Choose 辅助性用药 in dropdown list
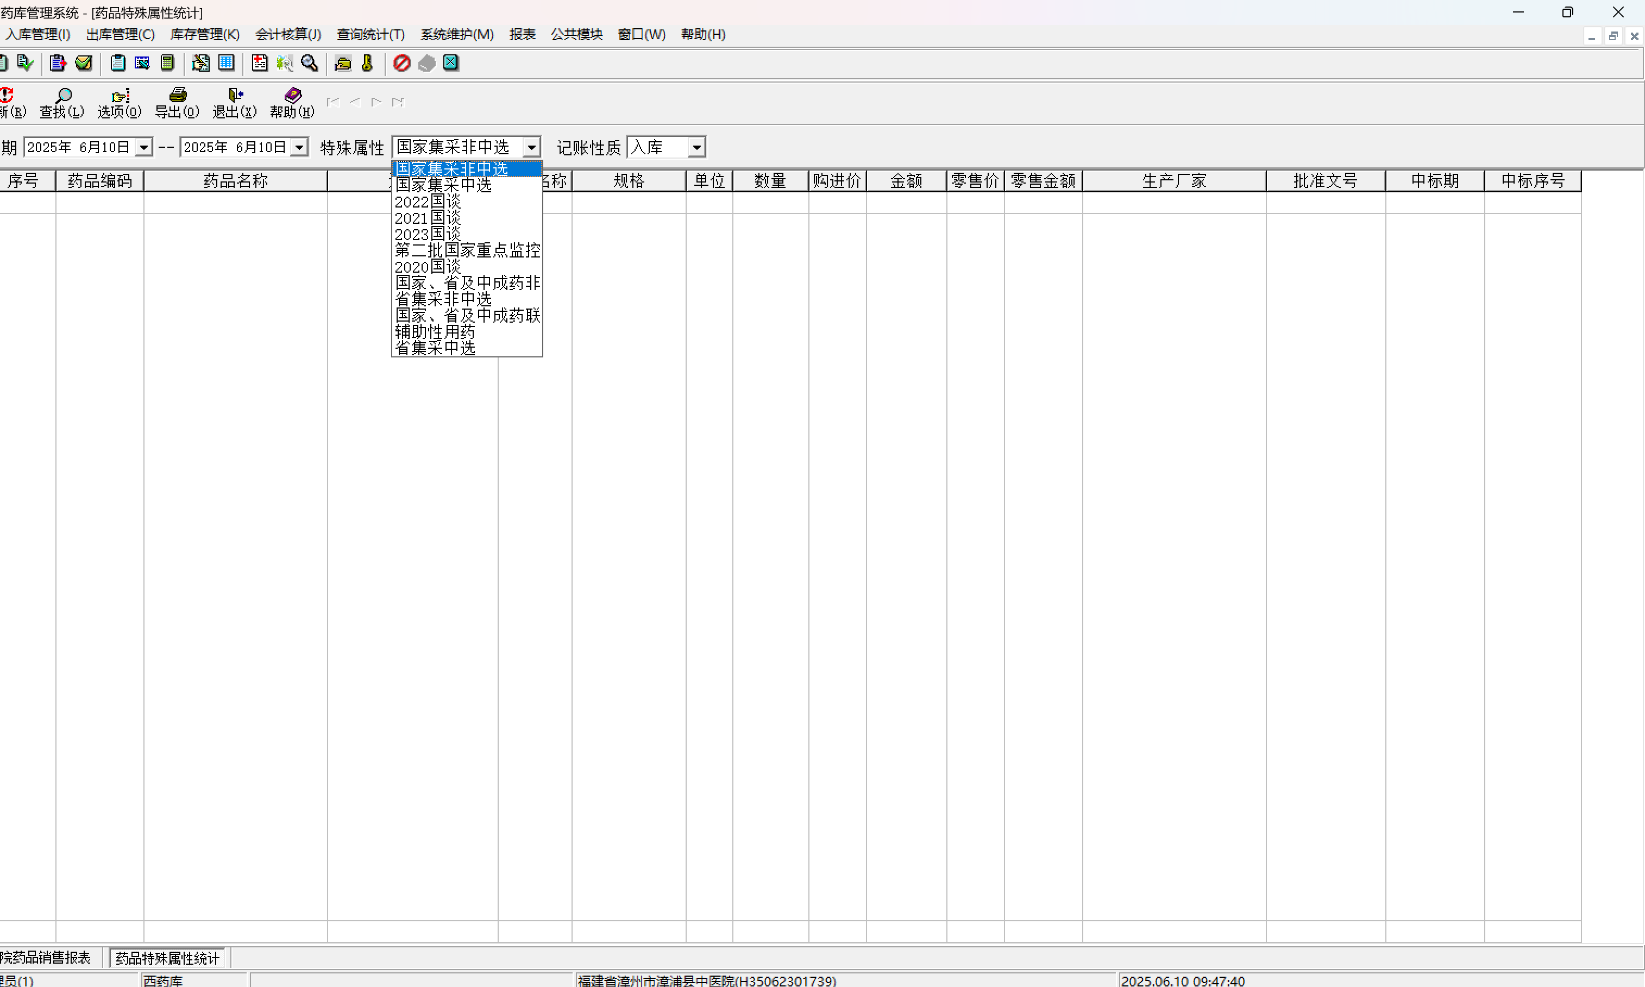The image size is (1645, 987). pyautogui.click(x=435, y=331)
